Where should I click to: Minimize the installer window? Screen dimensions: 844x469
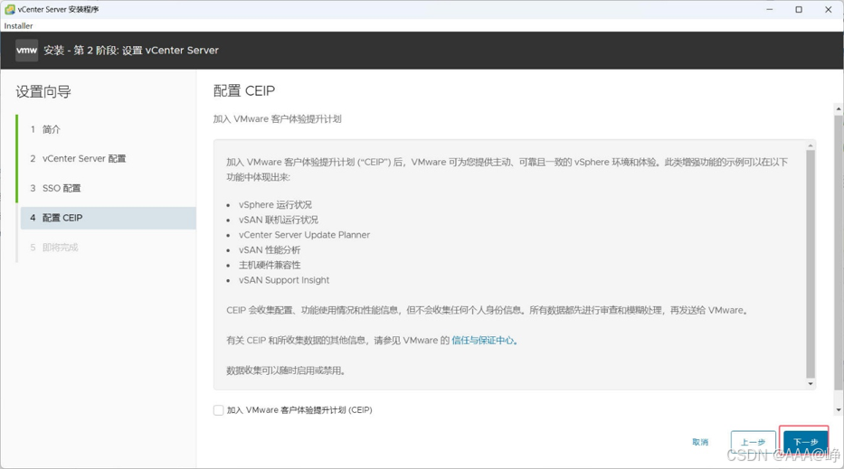[770, 9]
